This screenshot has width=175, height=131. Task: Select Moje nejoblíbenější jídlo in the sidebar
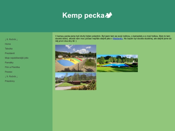point(17,58)
